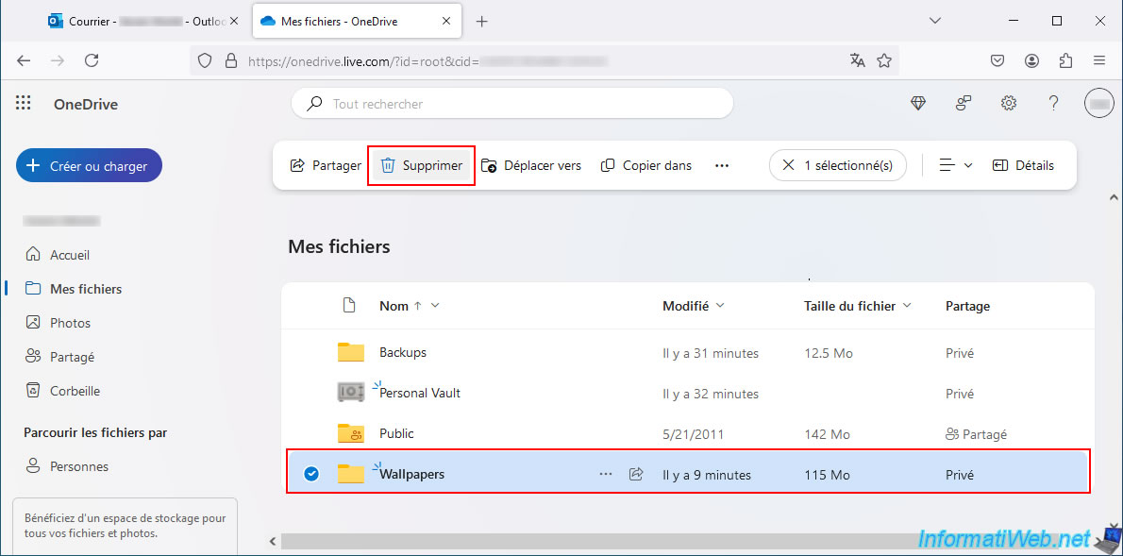Open the Firefox extensions puzzle icon
The image size is (1123, 556).
pos(1065,61)
